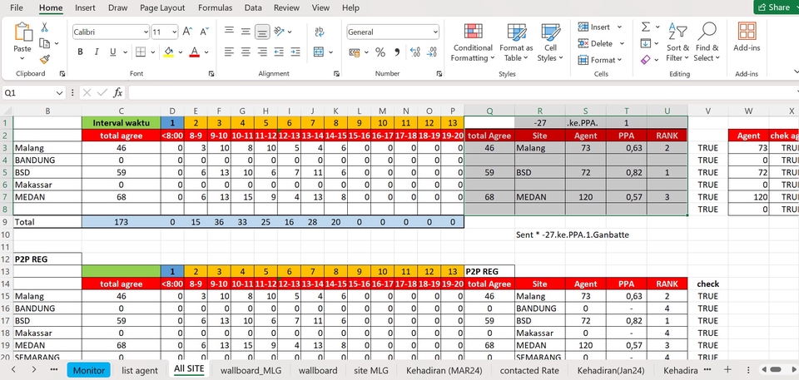
Task: Switch to the Monitor sheet tab
Action: (x=89, y=370)
